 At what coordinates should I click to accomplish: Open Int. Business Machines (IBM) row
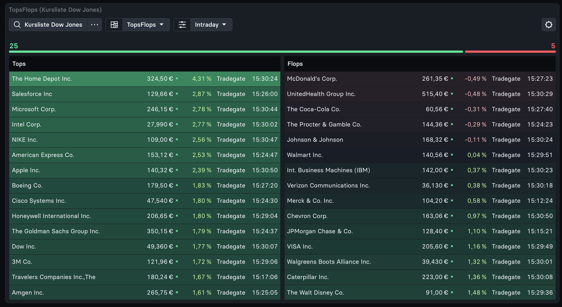pyautogui.click(x=420, y=170)
